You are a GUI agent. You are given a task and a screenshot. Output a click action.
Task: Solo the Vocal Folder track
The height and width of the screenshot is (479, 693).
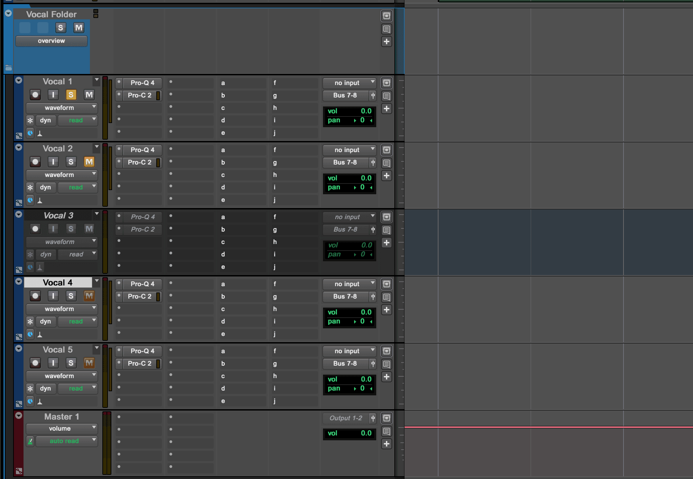click(61, 28)
